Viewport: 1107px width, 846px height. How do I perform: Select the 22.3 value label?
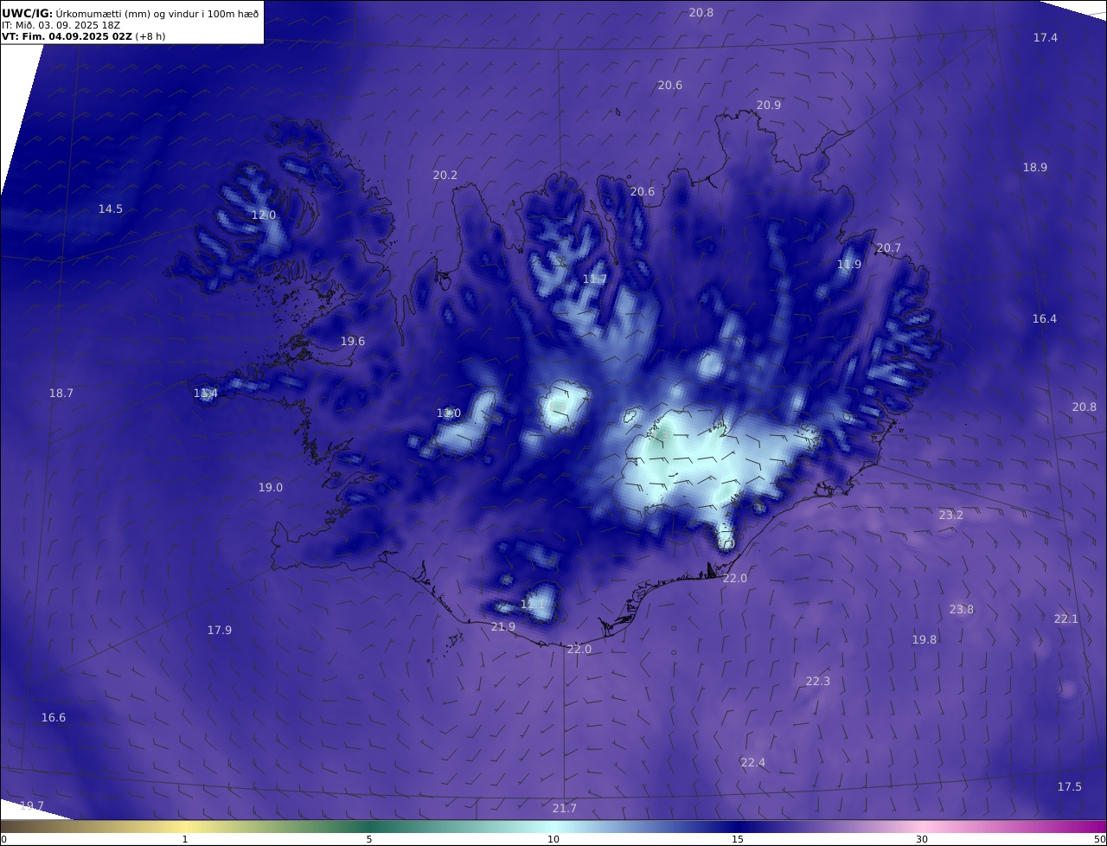pos(818,682)
